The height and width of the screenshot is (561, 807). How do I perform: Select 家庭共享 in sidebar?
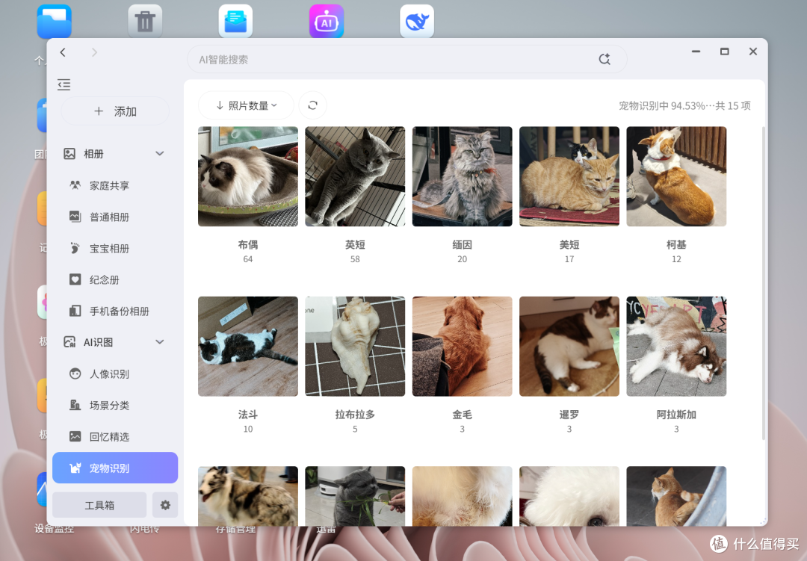[115, 185]
